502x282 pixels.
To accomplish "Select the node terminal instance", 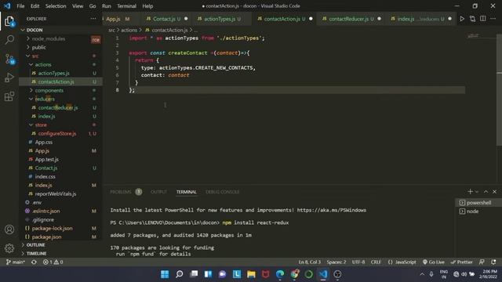I will coord(478,211).
